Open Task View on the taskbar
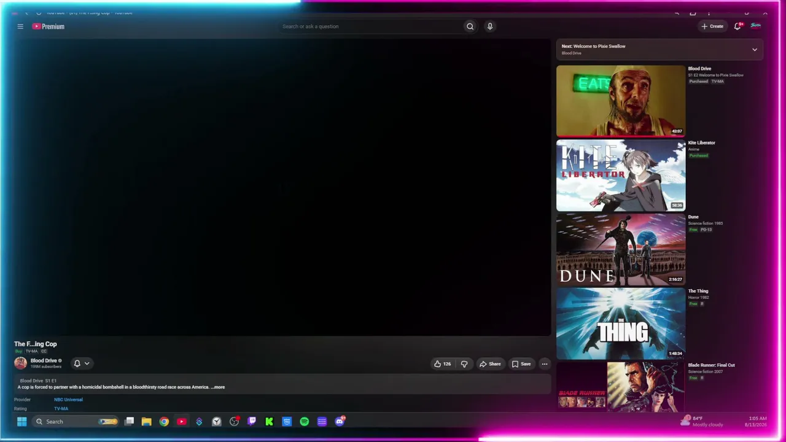Image resolution: width=786 pixels, height=442 pixels. (x=130, y=421)
